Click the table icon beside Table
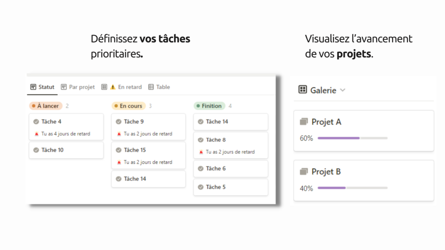445x250 pixels. tap(151, 87)
